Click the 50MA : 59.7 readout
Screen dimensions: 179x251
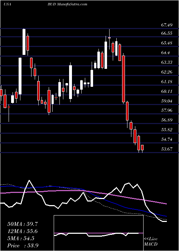tap(23, 224)
